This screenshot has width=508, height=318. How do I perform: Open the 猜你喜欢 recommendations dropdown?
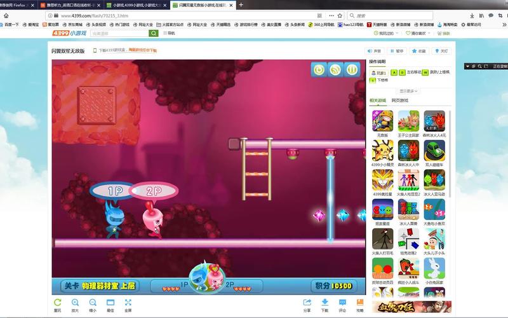point(418,33)
